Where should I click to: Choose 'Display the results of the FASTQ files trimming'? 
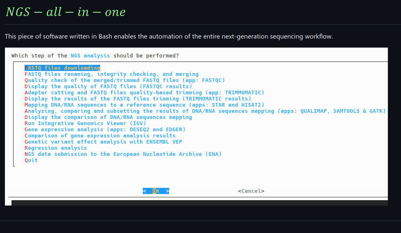(138, 99)
